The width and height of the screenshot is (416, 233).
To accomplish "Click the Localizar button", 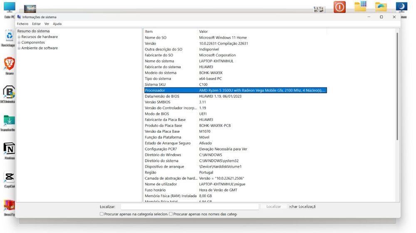I will pyautogui.click(x=274, y=206).
